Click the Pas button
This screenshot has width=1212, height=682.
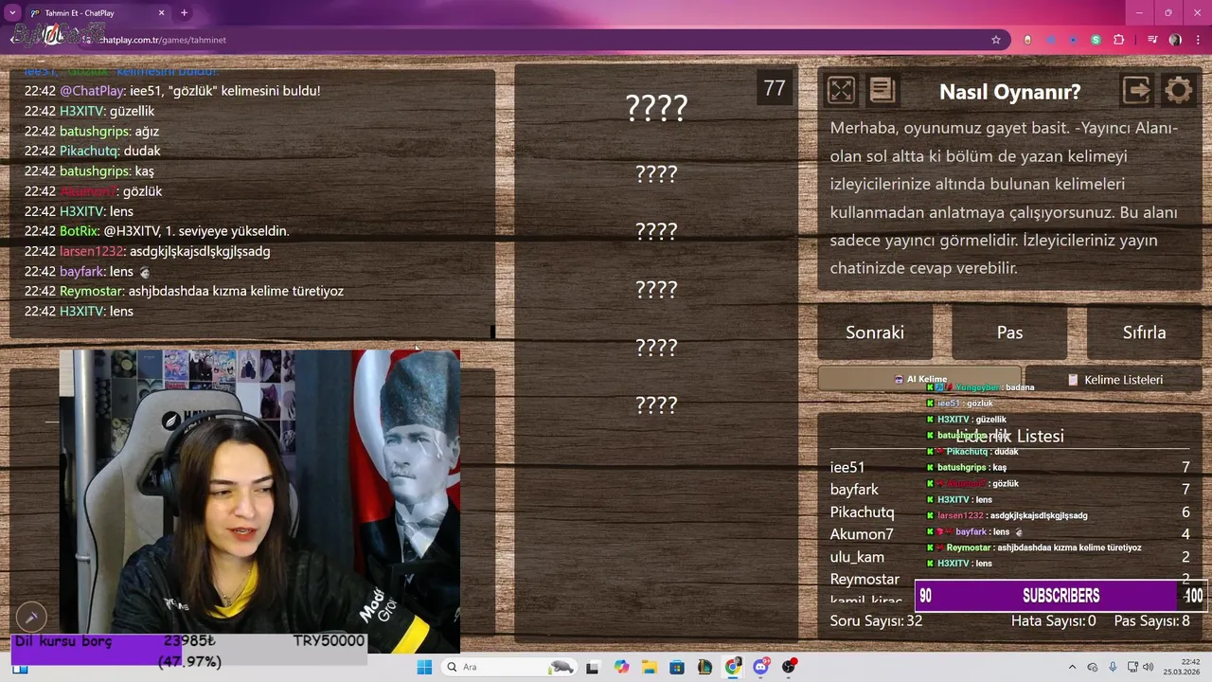[1009, 332]
